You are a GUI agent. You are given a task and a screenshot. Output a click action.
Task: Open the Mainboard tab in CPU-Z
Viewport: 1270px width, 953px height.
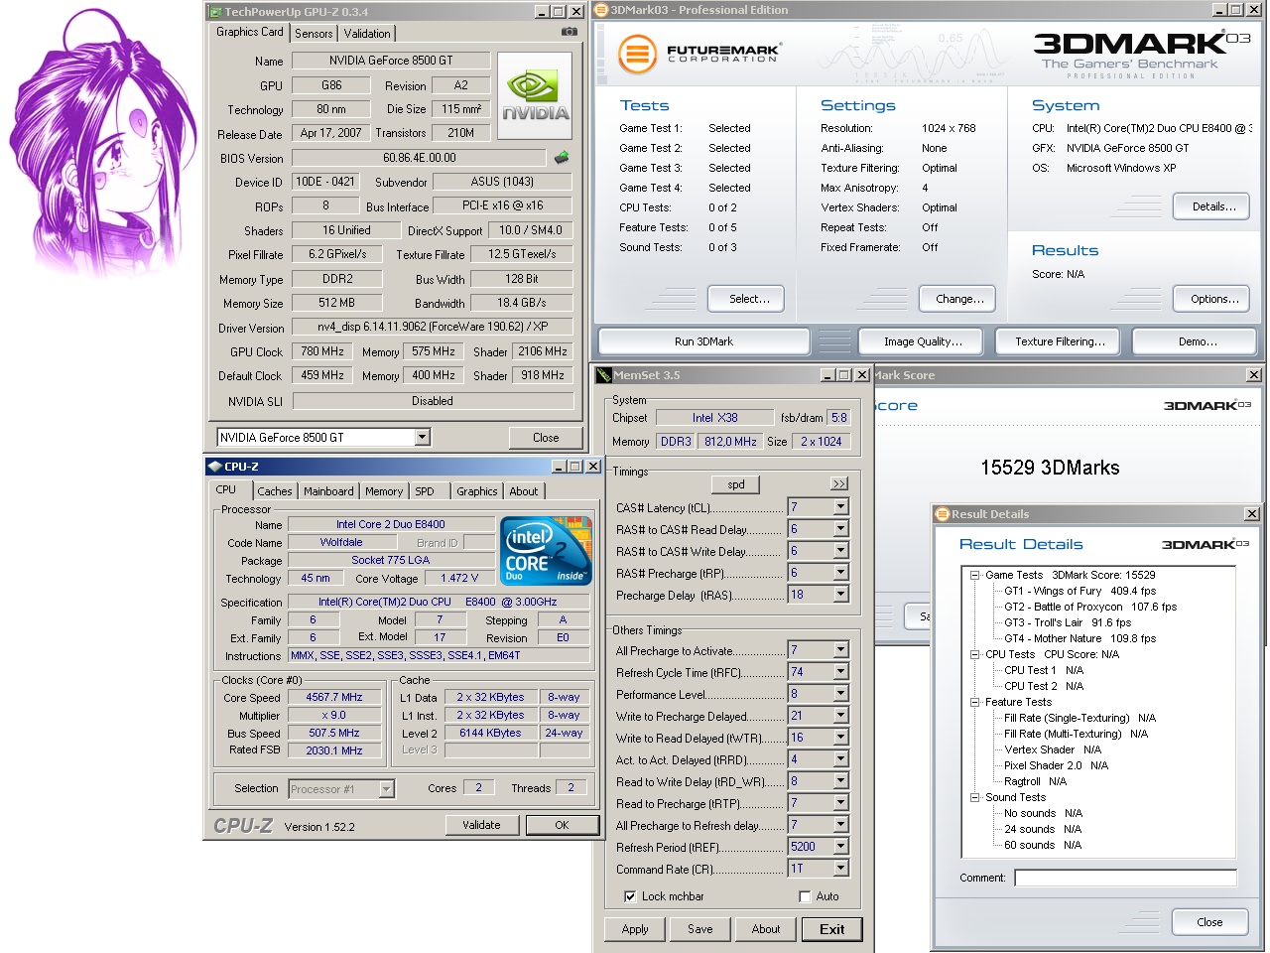tap(328, 491)
